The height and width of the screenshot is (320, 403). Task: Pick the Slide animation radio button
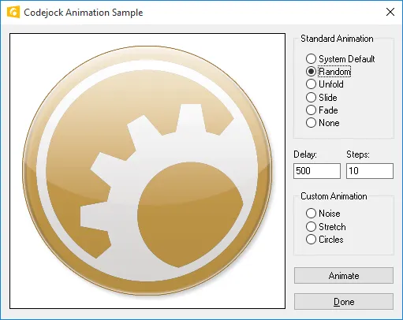(x=322, y=97)
